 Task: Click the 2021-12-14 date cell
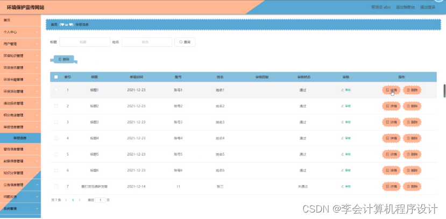point(136,187)
